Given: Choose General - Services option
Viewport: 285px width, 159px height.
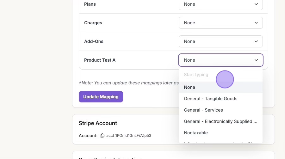Looking at the screenshot, I should click(203, 110).
